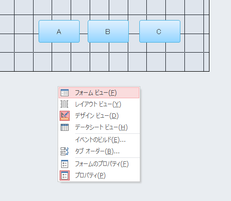
Task: Click the highlighted Properties icon at menu bottom
Action: 65,175
